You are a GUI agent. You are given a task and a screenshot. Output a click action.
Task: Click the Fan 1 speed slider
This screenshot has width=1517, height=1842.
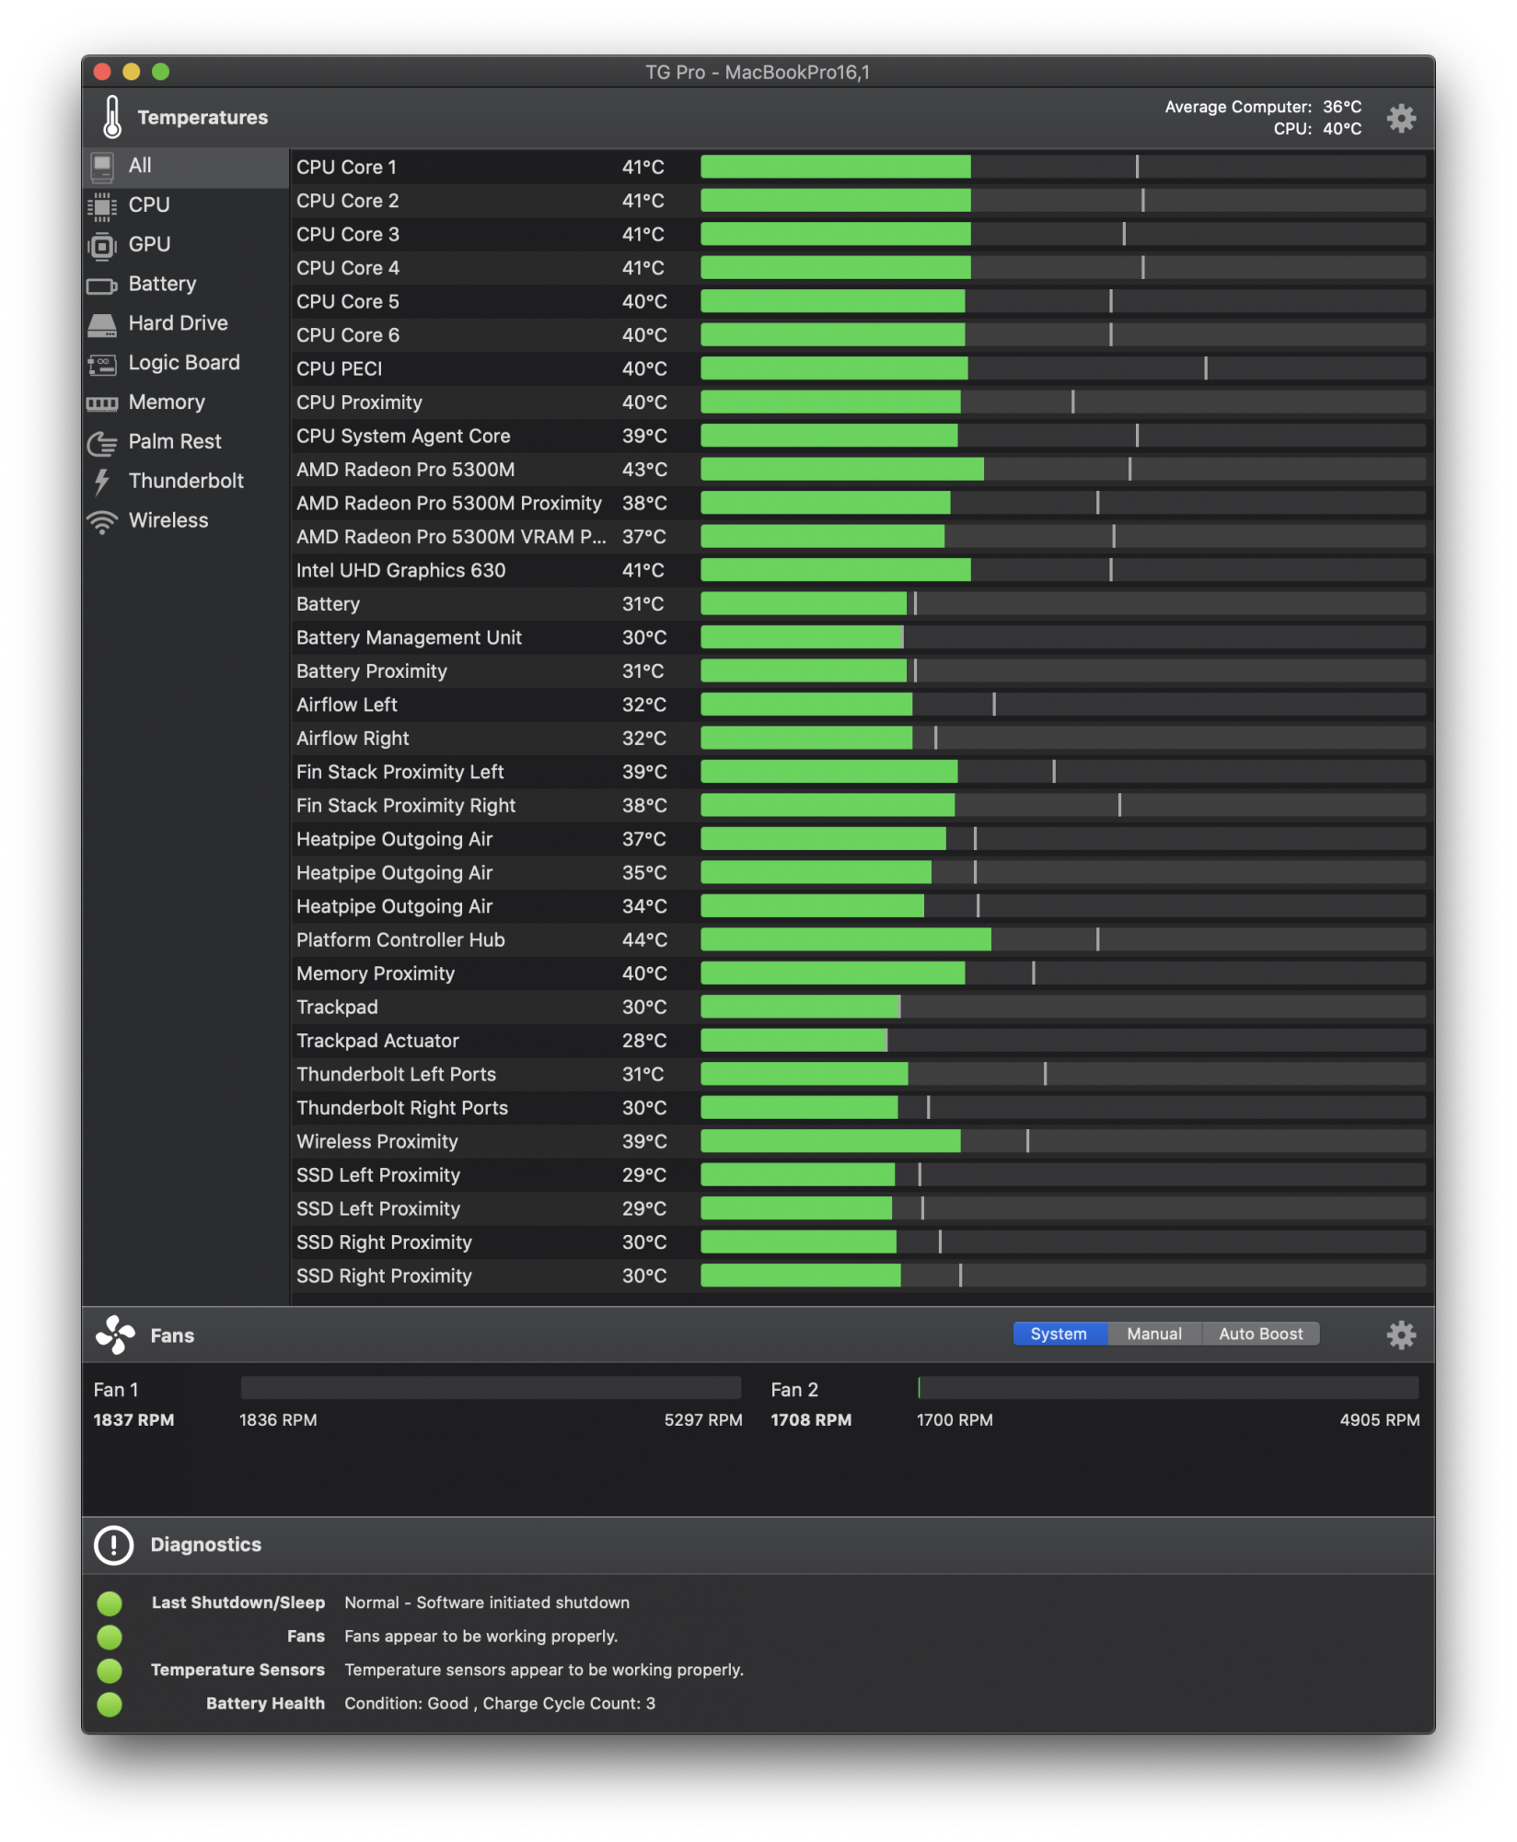pyautogui.click(x=491, y=1388)
